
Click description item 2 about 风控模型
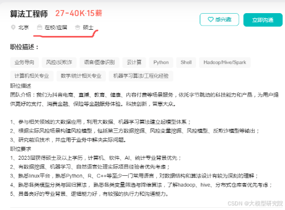pos(134,131)
